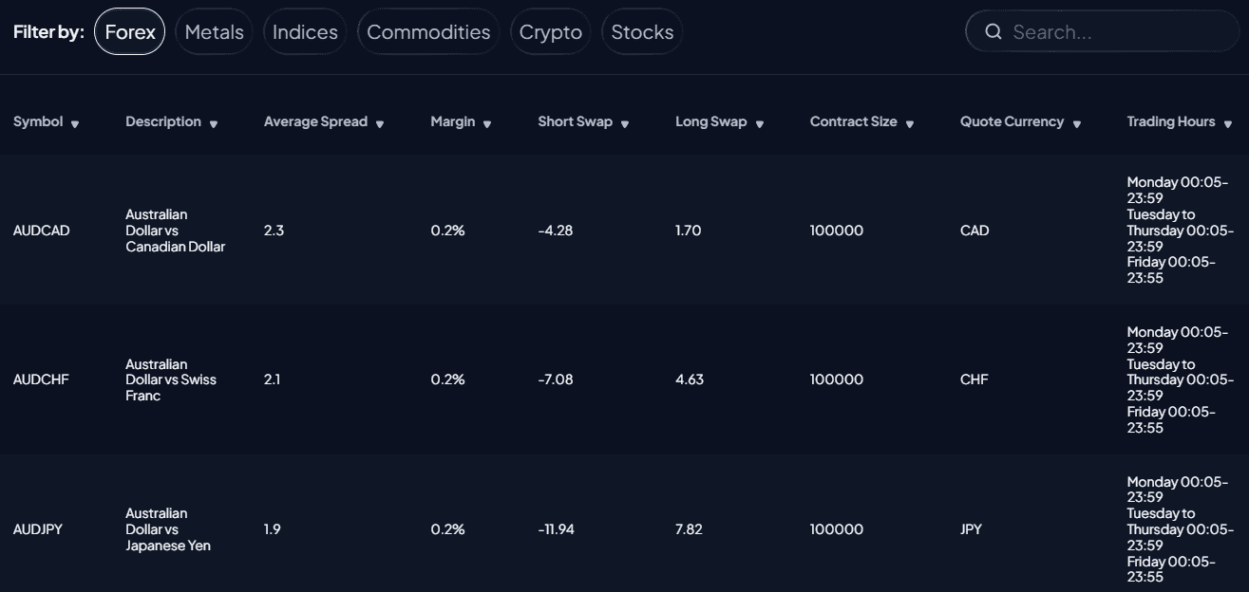The height and width of the screenshot is (592, 1249).
Task: Expand the Quote Currency sort chevron
Action: 1077,122
